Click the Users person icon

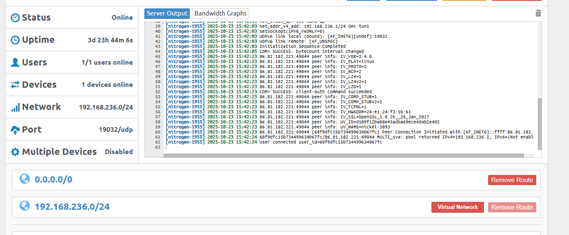(x=15, y=63)
